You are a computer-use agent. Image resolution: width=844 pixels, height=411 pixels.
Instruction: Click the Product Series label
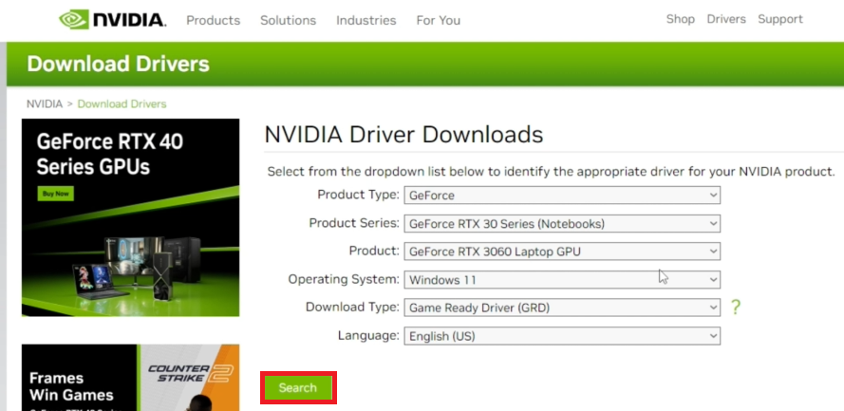tap(354, 223)
